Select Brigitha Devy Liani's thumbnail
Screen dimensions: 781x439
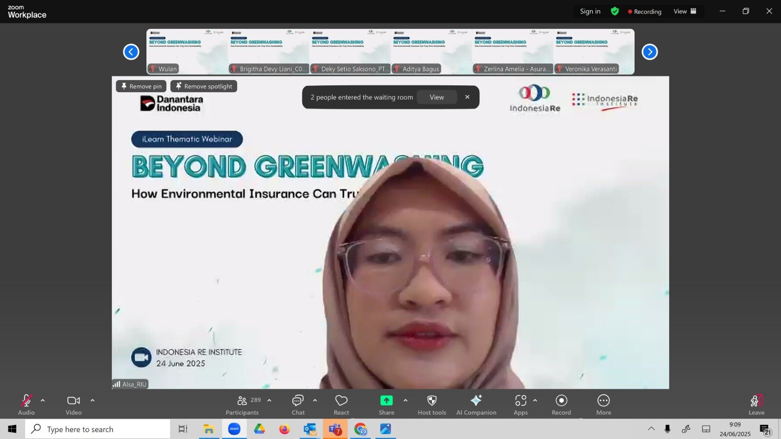pyautogui.click(x=268, y=52)
